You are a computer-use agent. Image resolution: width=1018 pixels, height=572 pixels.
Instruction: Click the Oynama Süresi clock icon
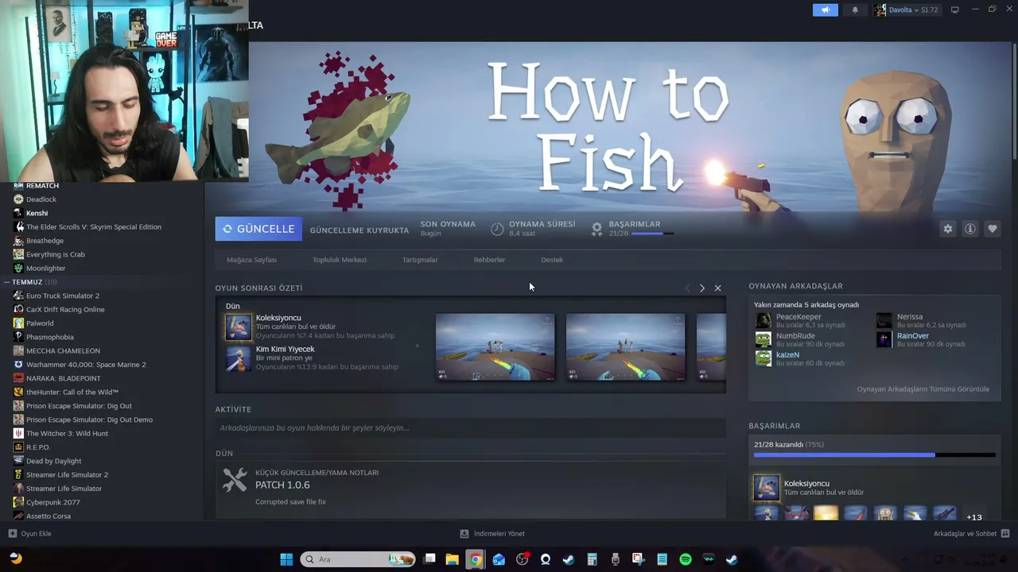coord(497,229)
